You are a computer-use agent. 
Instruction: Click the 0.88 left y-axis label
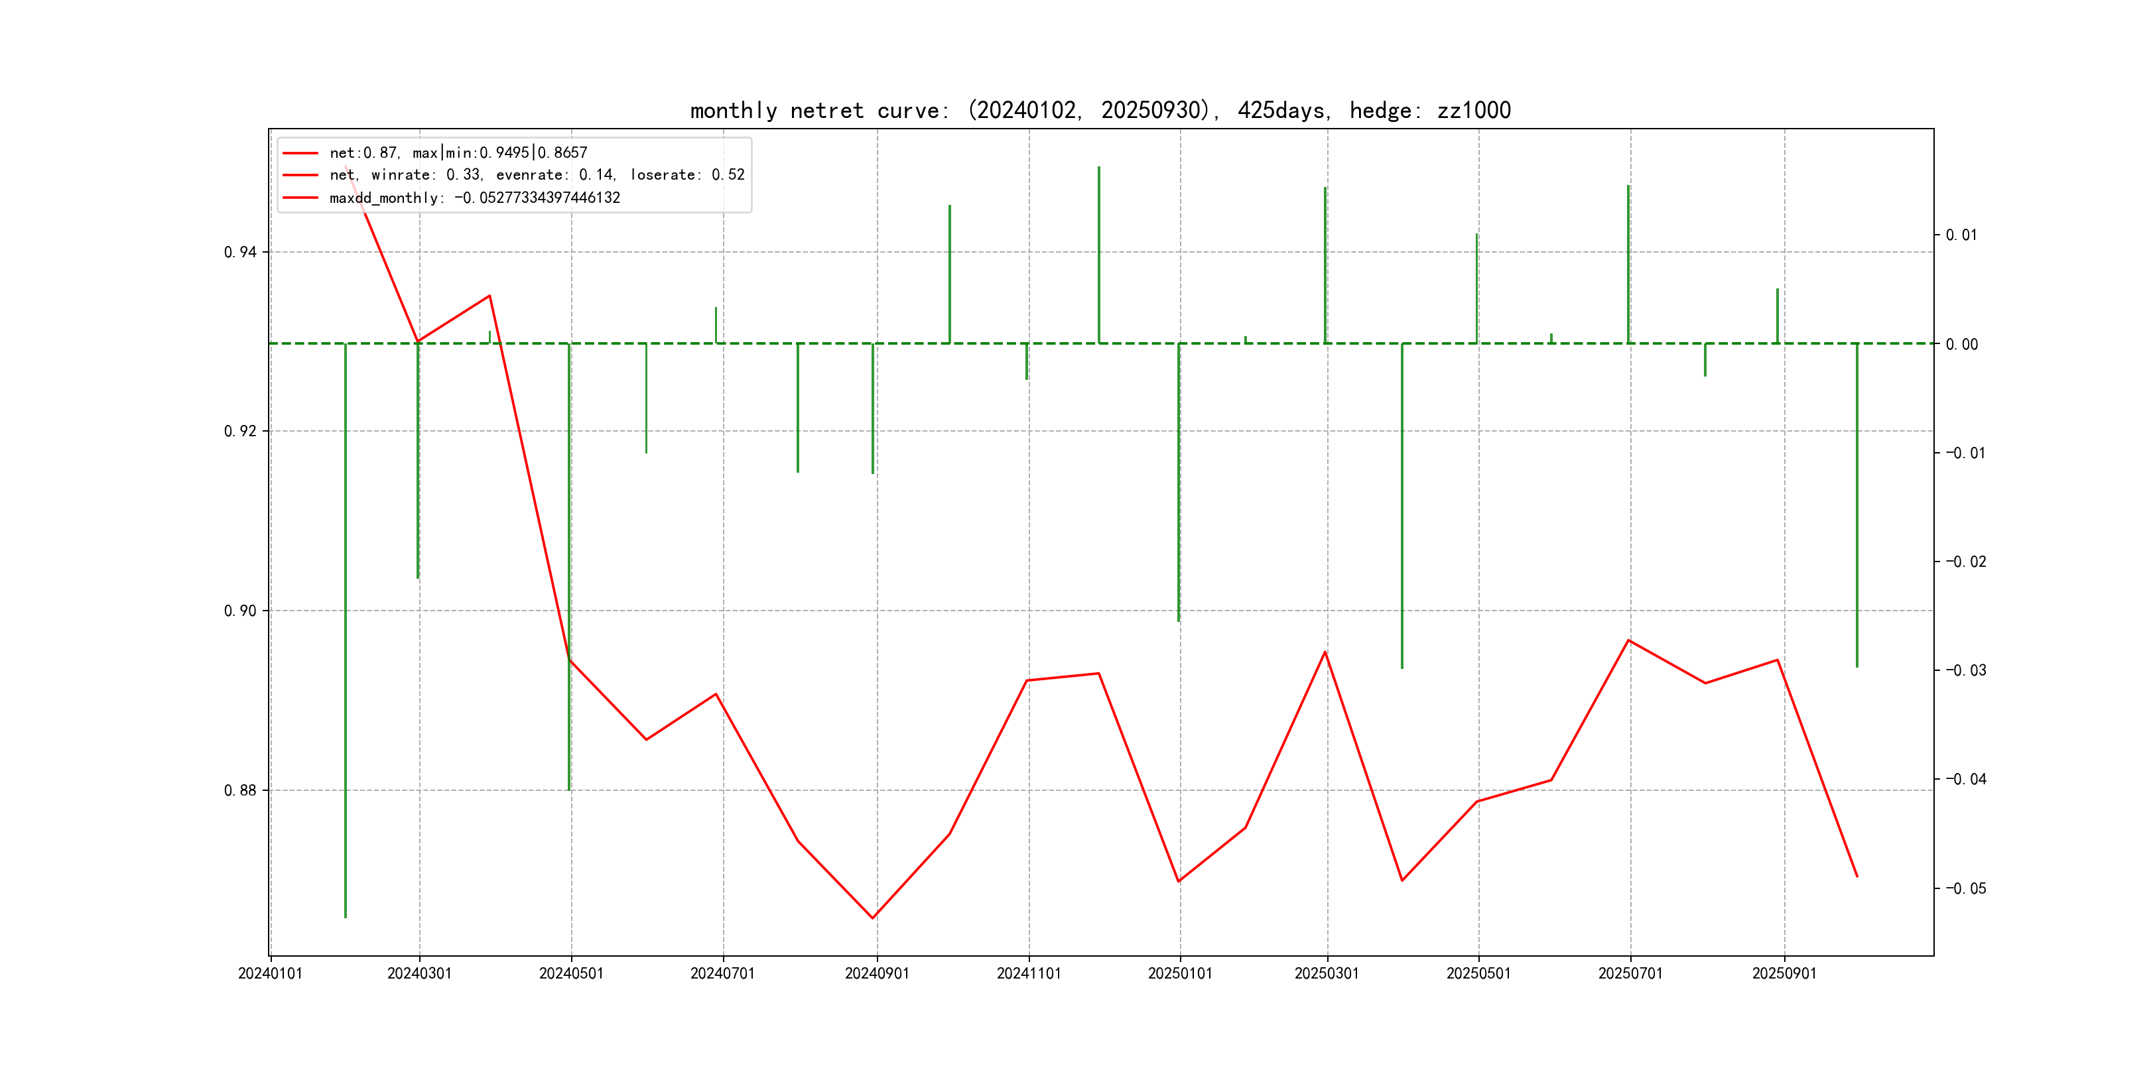[x=240, y=790]
